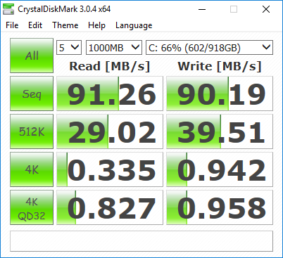Click the Write [MB/s] column header
The height and width of the screenshot is (258, 283).
pyautogui.click(x=220, y=66)
